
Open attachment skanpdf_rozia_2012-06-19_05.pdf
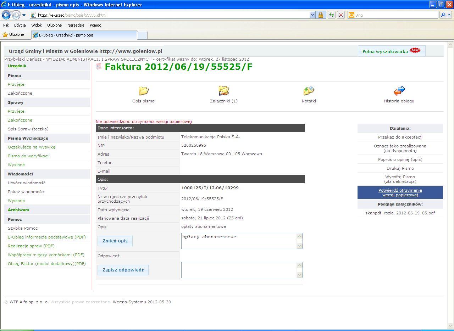point(400,213)
